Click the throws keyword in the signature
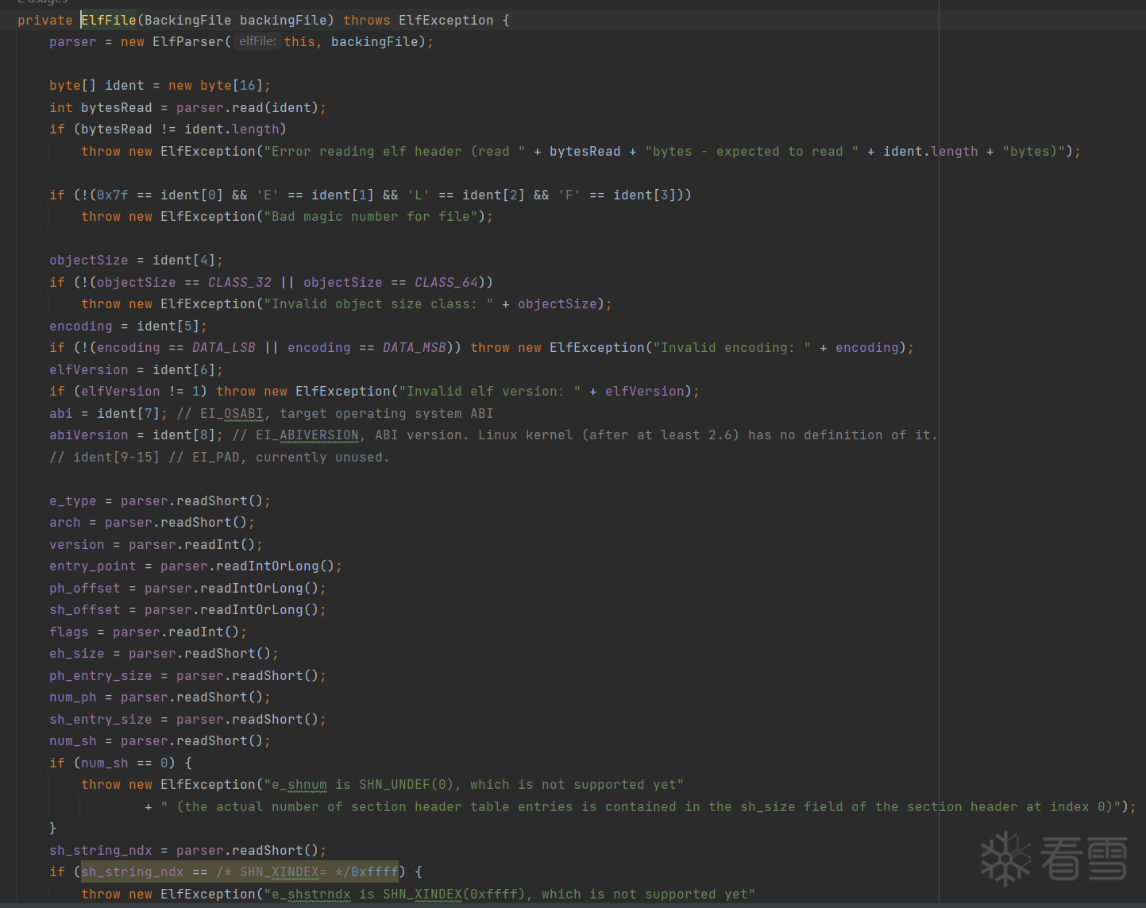The image size is (1146, 908). tap(367, 20)
